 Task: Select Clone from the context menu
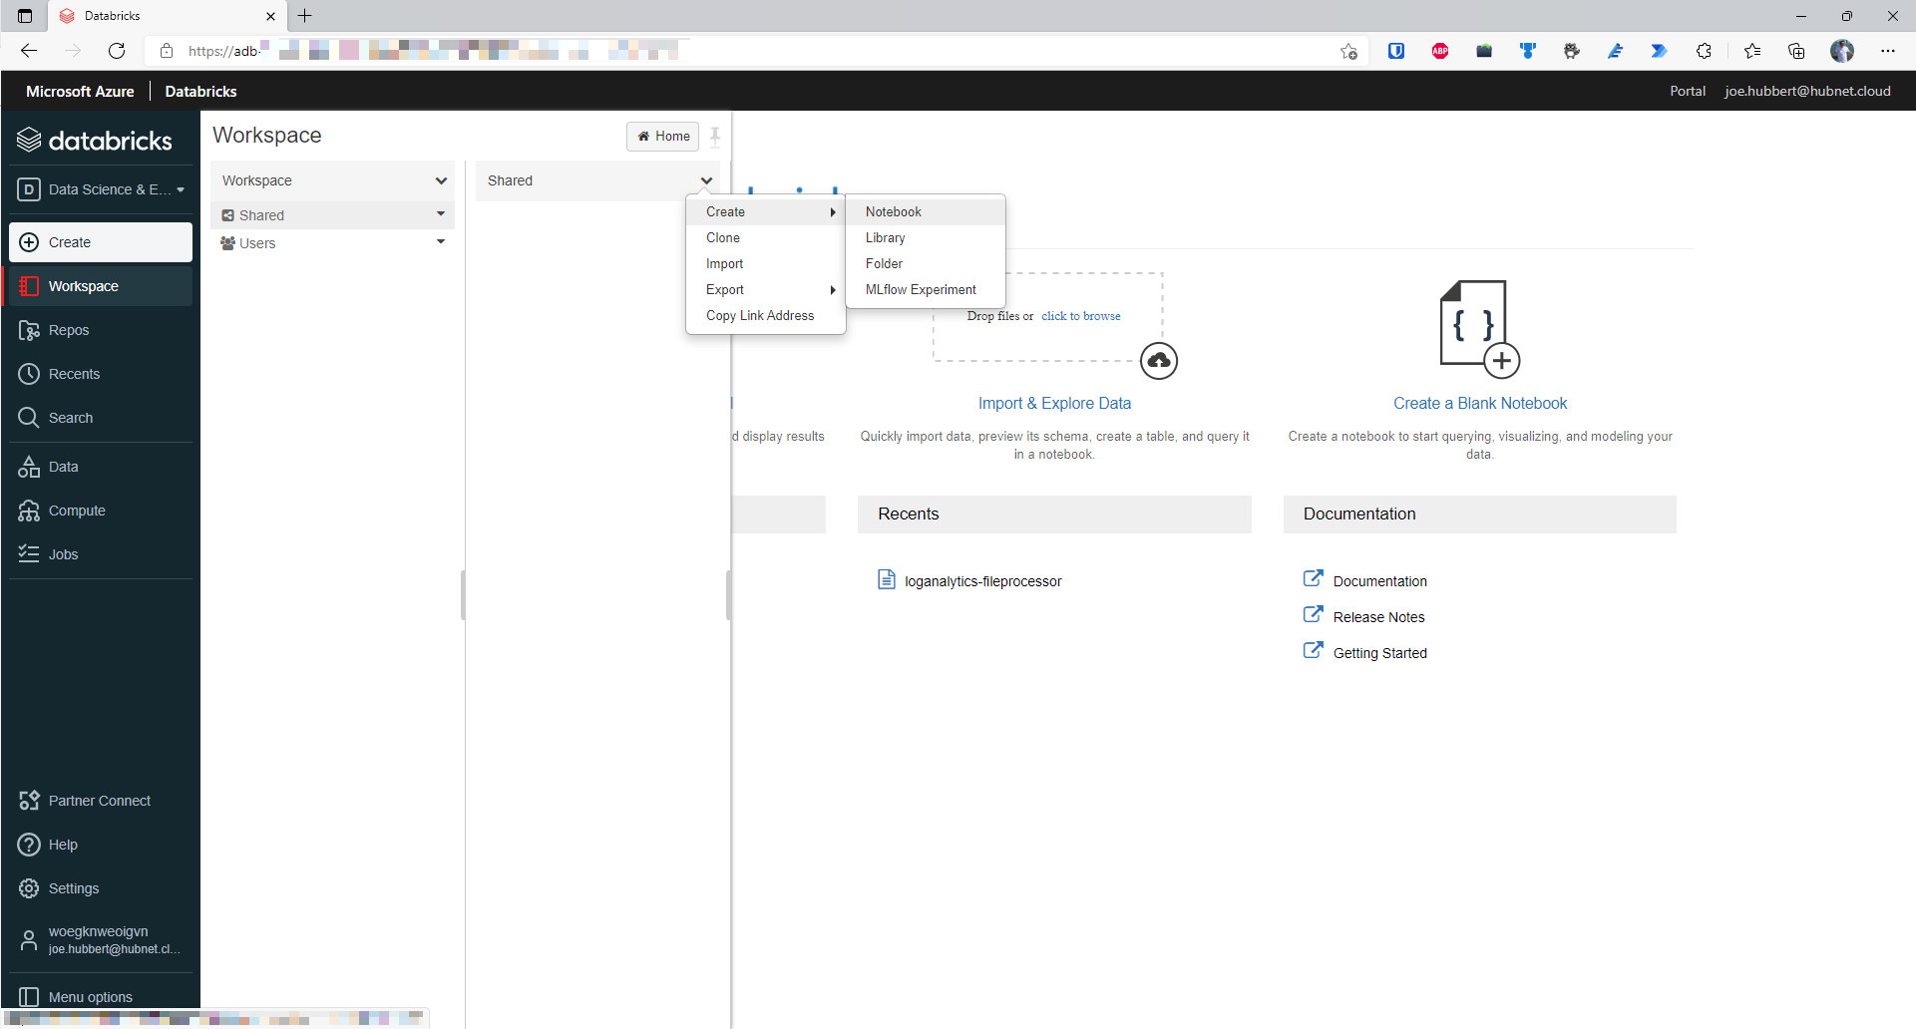tap(723, 237)
